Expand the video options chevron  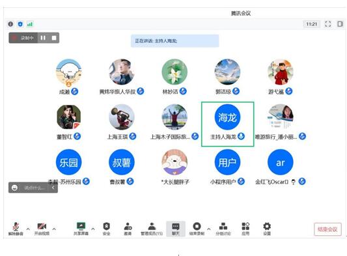click(54, 229)
